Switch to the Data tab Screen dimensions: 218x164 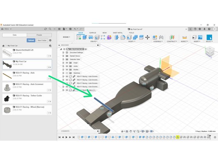pyautogui.click(x=15, y=35)
